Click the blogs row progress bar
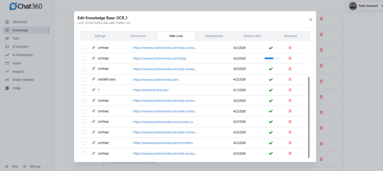Viewport: 383px width, 171px height. (272, 58)
